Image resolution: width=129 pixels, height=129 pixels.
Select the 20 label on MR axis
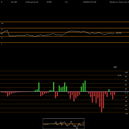(126, 89)
